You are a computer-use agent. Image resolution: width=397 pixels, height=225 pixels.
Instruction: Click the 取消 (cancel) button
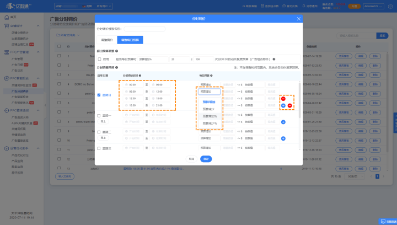pyautogui.click(x=191, y=159)
